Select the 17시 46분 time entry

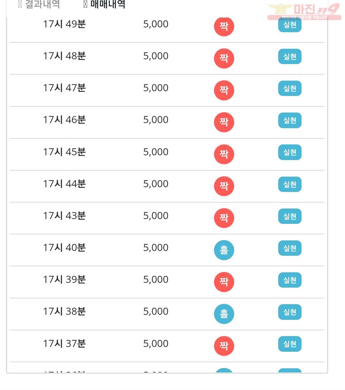tap(65, 120)
